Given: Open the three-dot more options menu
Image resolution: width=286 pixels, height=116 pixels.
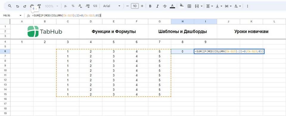Looking at the screenshot, I should [x=248, y=6].
